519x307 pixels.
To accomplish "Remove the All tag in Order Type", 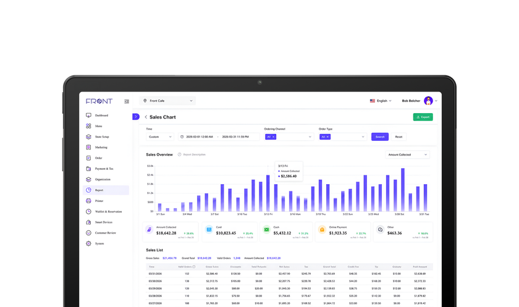I will click(x=327, y=137).
